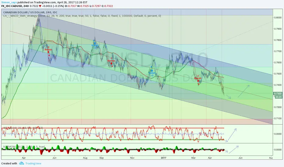Select the SQZMOM_LB indicator pane legend
Viewport: 284px width, 167px height.
(x=24, y=147)
